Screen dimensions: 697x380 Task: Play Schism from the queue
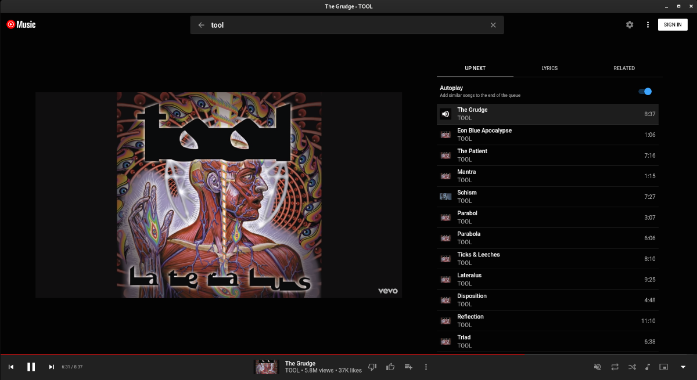click(x=467, y=193)
